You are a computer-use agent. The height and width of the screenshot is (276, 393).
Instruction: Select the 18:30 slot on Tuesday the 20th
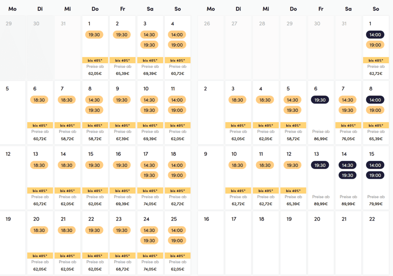[39, 230]
